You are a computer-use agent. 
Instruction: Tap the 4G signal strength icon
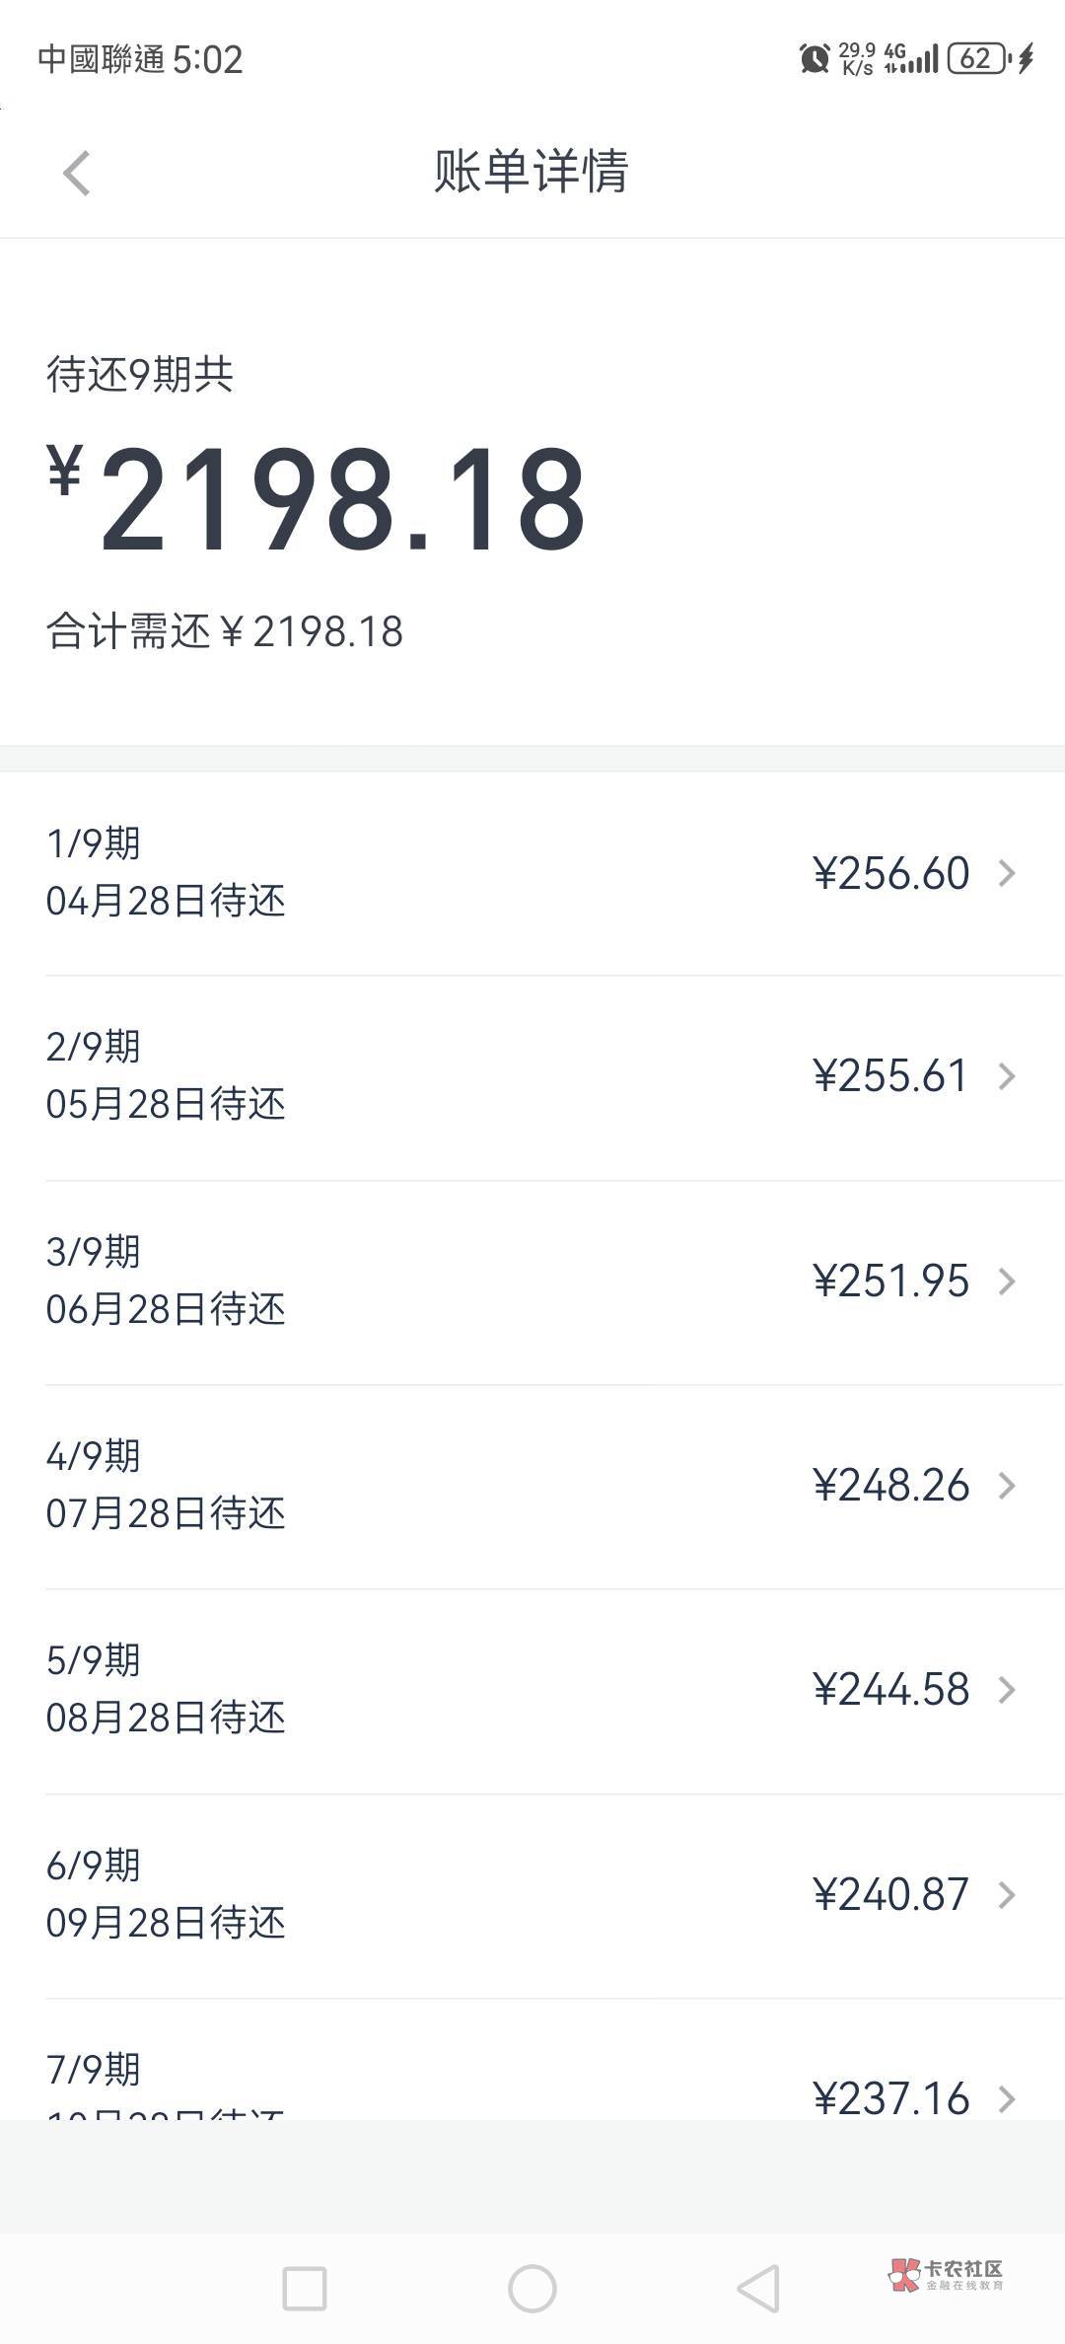[x=912, y=59]
